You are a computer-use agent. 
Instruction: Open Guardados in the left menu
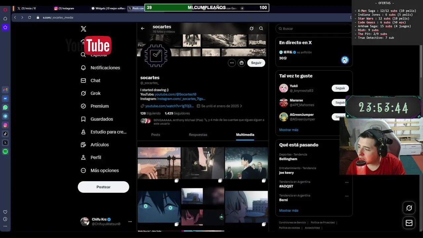97,119
